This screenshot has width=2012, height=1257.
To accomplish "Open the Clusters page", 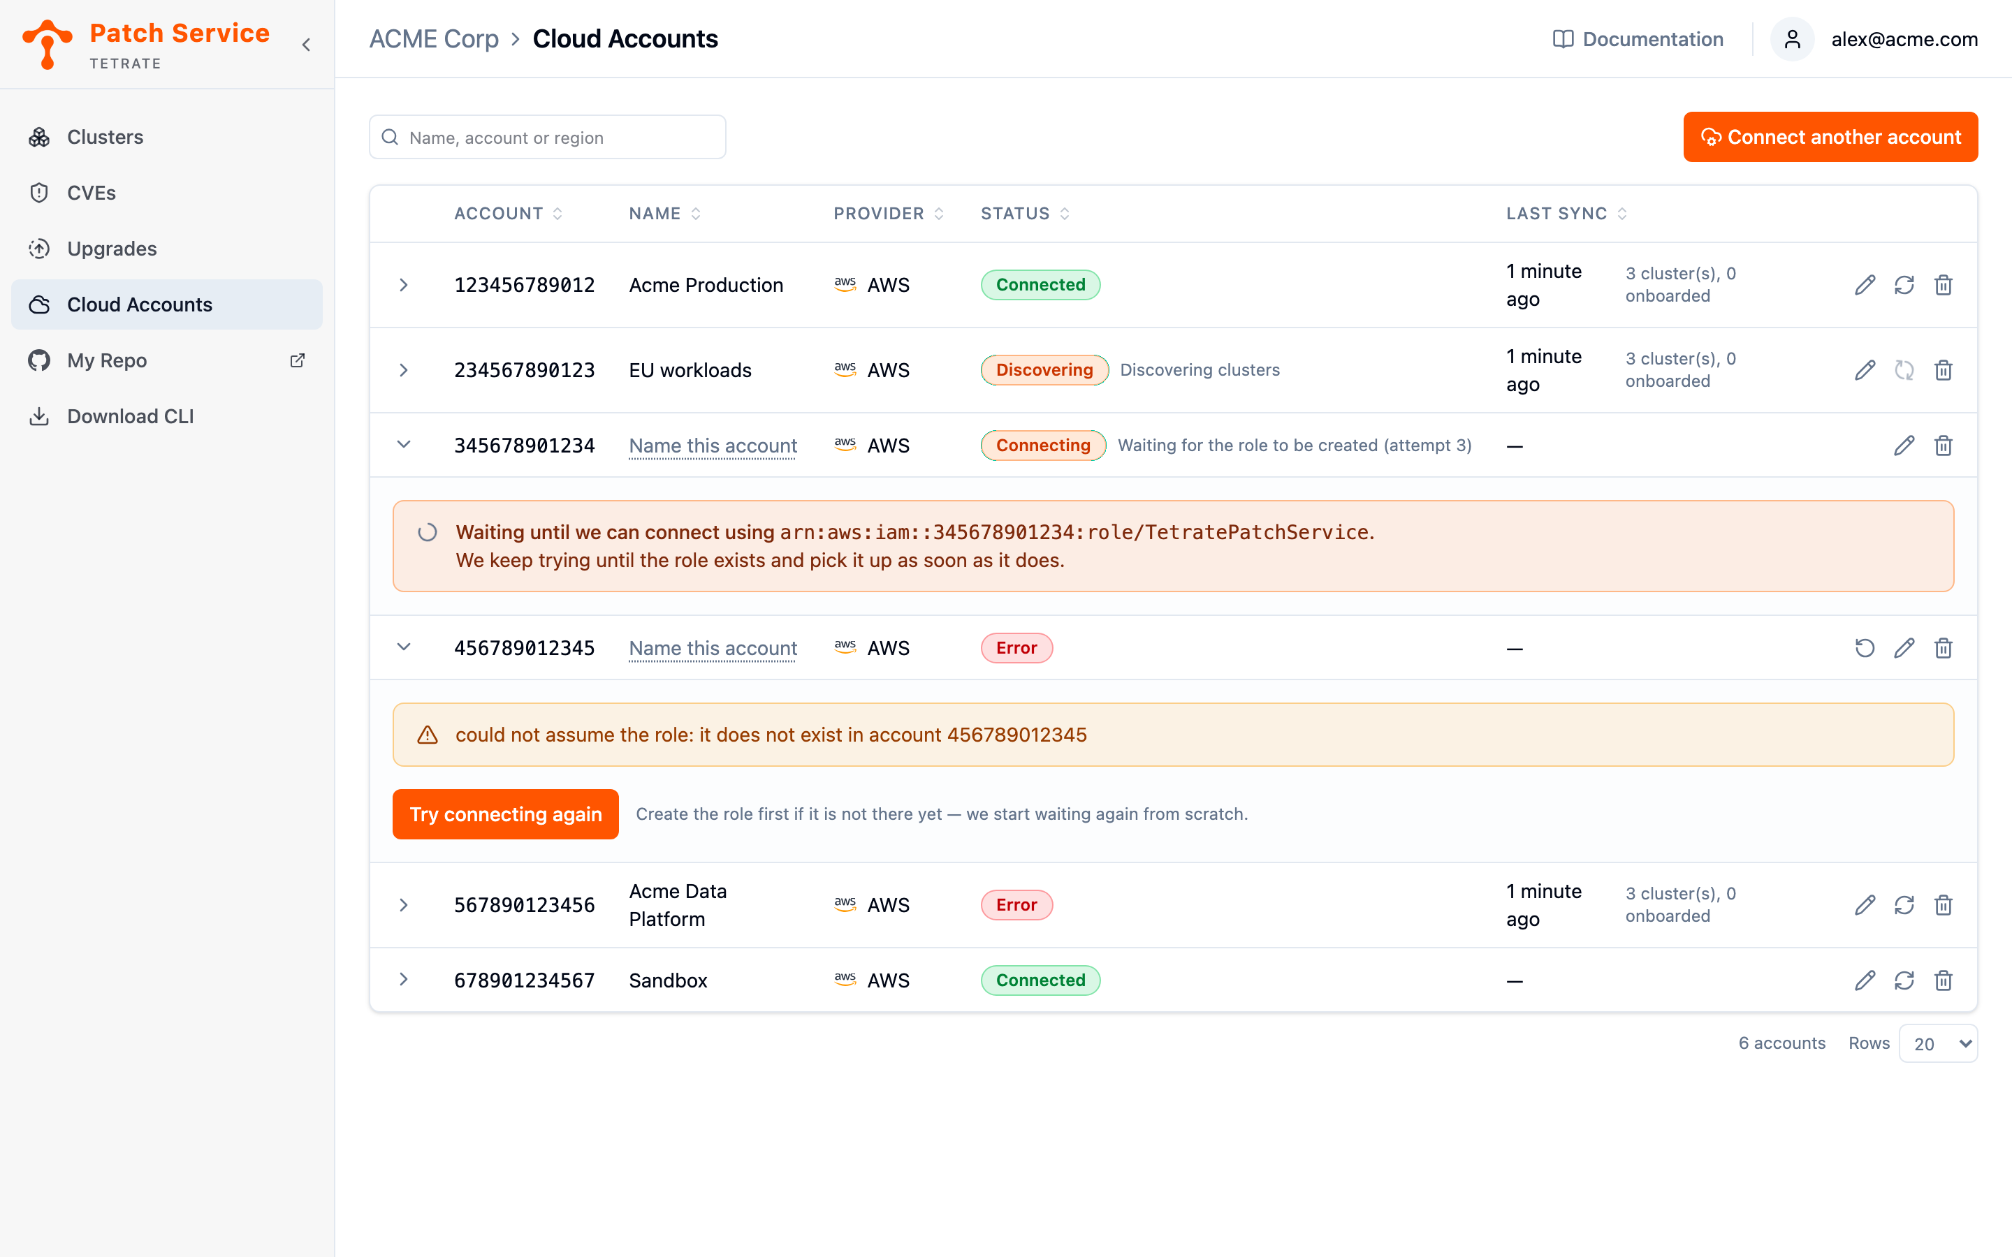I will coord(166,137).
